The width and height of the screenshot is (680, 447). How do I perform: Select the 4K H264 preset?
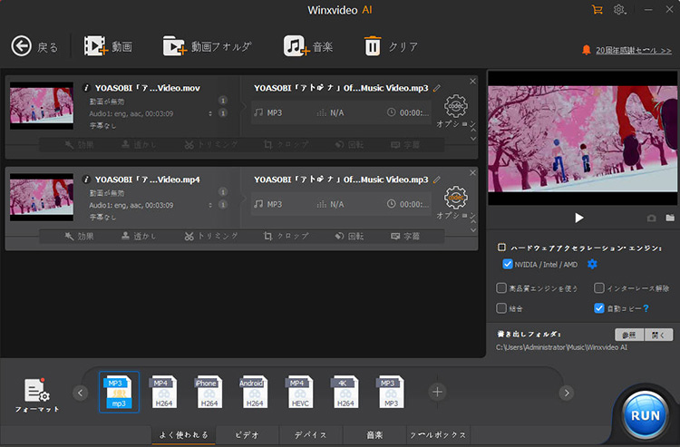coord(345,392)
